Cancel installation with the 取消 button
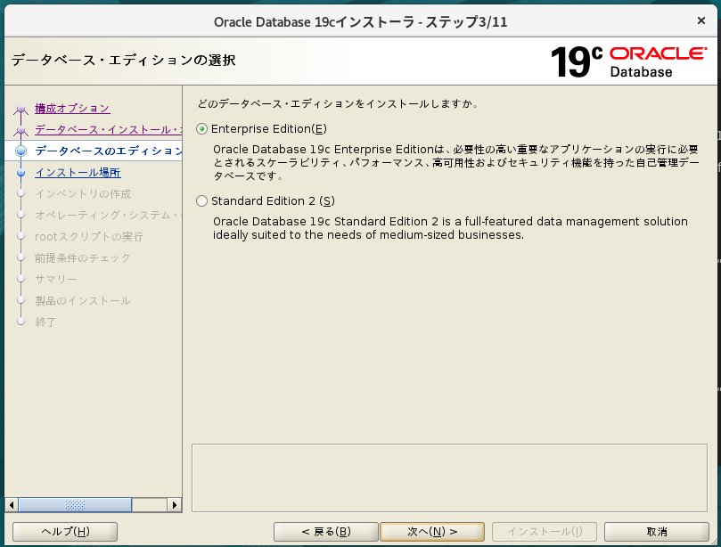Viewport: 721px width, 547px height. click(x=657, y=532)
